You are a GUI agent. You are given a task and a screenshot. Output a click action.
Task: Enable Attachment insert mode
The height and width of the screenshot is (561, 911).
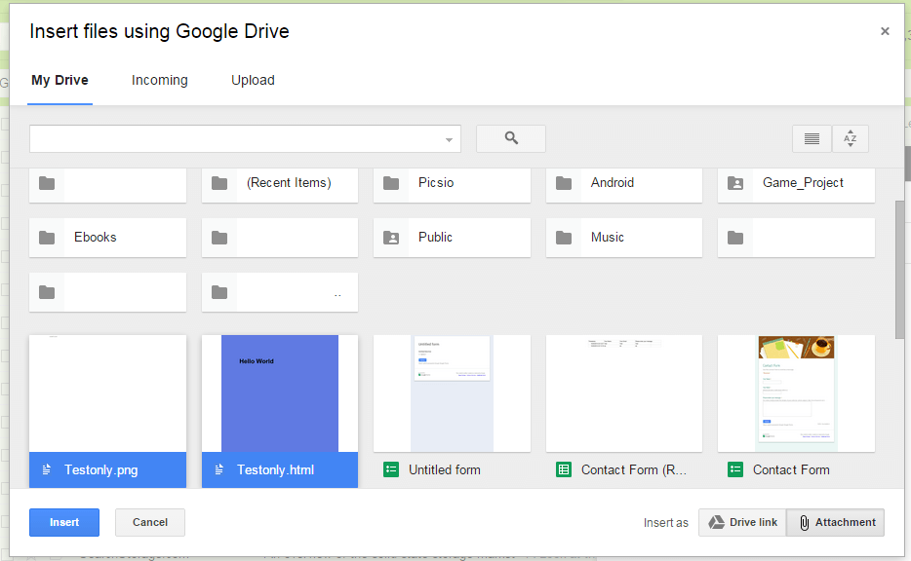tap(835, 522)
